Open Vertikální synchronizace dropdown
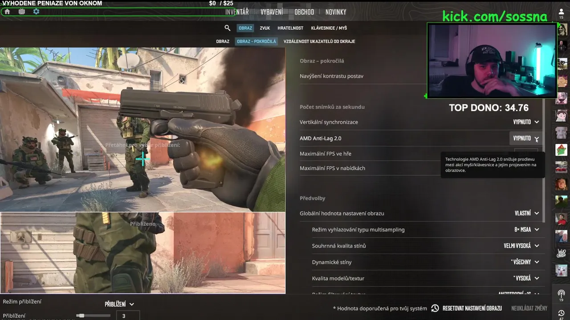This screenshot has height=320, width=570. tap(526, 122)
